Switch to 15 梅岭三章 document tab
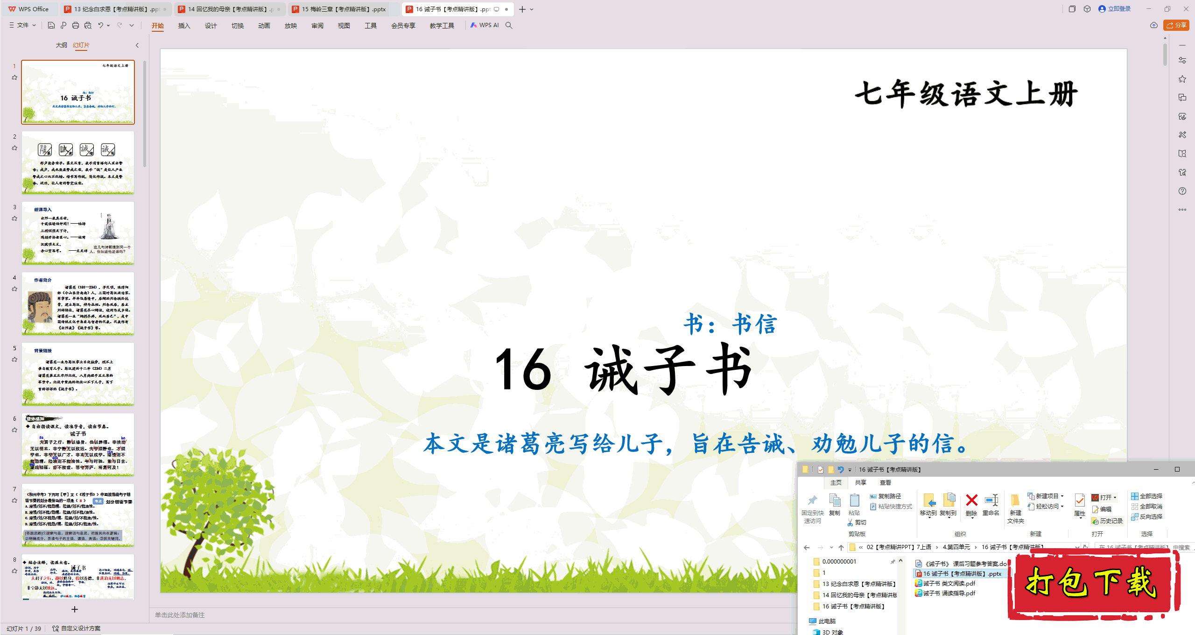Image resolution: width=1195 pixels, height=635 pixels. point(342,9)
